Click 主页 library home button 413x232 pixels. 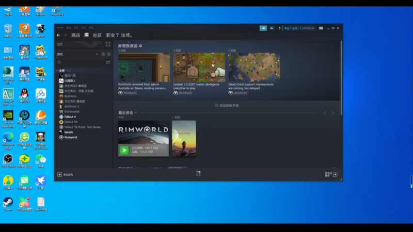coord(60,44)
